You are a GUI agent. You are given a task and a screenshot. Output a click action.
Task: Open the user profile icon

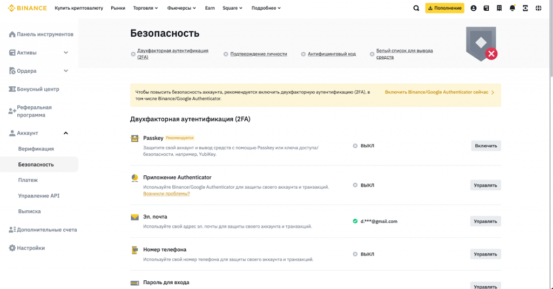[x=474, y=8]
